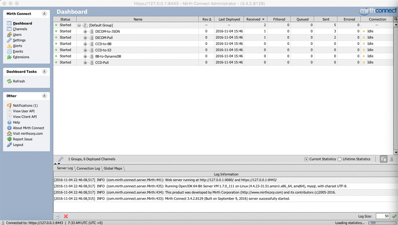Sort by the Last Deployed column header

click(x=229, y=19)
